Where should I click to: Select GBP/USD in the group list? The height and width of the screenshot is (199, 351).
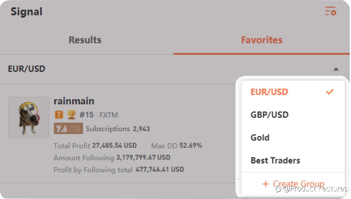[x=293, y=114]
